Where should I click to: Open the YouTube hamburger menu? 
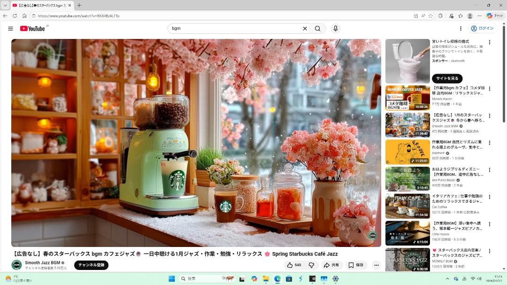10,28
